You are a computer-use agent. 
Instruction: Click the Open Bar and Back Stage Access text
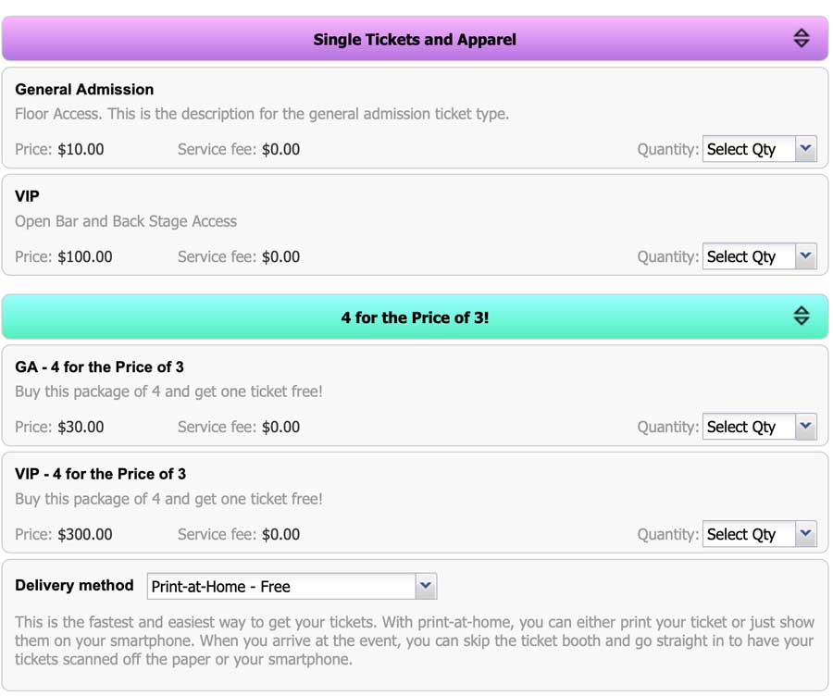[x=126, y=221]
